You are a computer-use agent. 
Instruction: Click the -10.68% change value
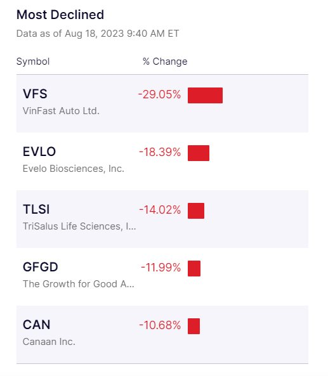(160, 325)
